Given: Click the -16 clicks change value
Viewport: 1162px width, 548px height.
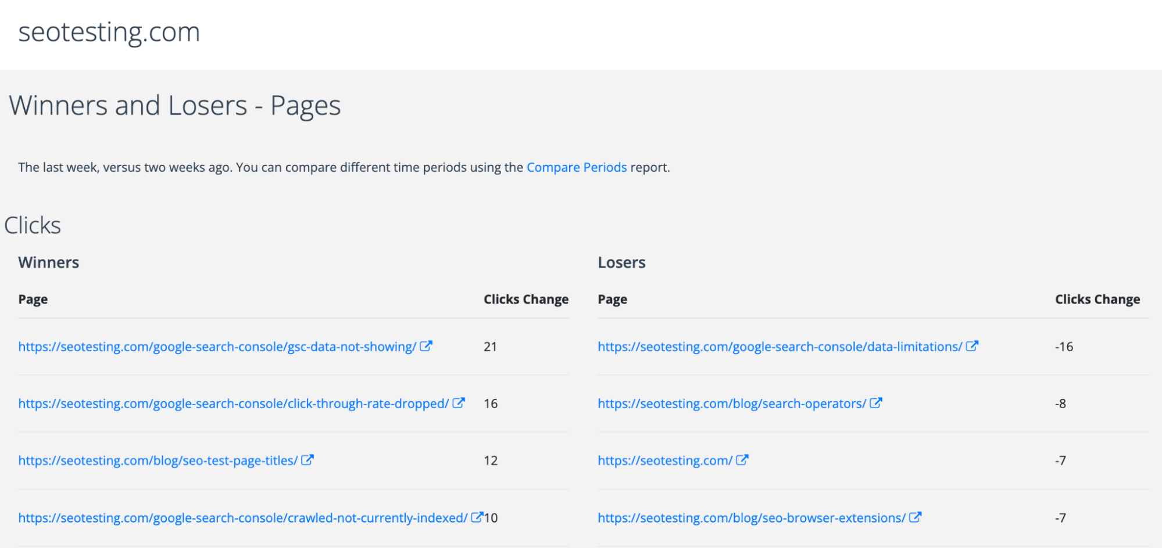Looking at the screenshot, I should coord(1064,347).
